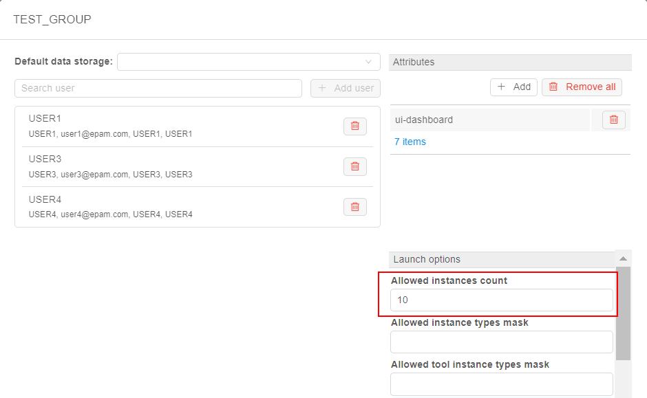The image size is (647, 398).
Task: Click the Add user button
Action: 346,88
